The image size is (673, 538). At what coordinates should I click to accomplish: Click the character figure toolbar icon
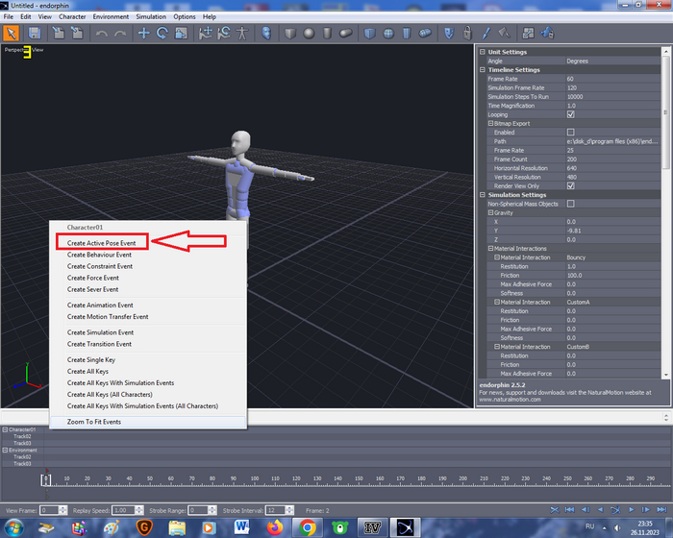coord(242,33)
